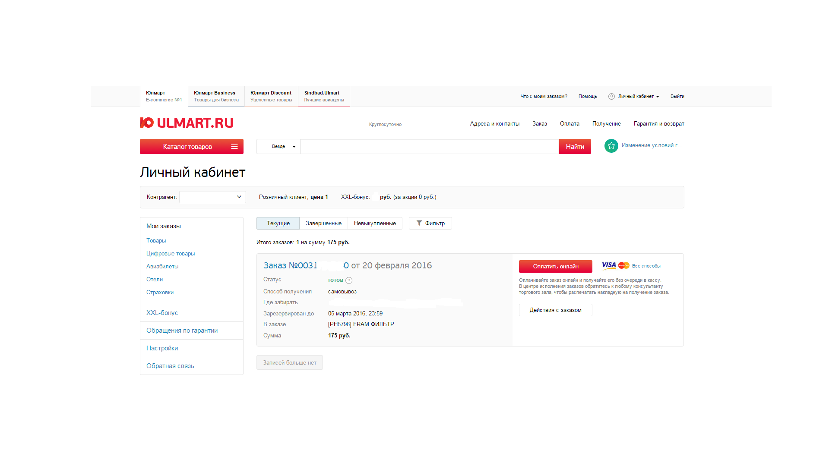Click the Найти search button

(575, 146)
